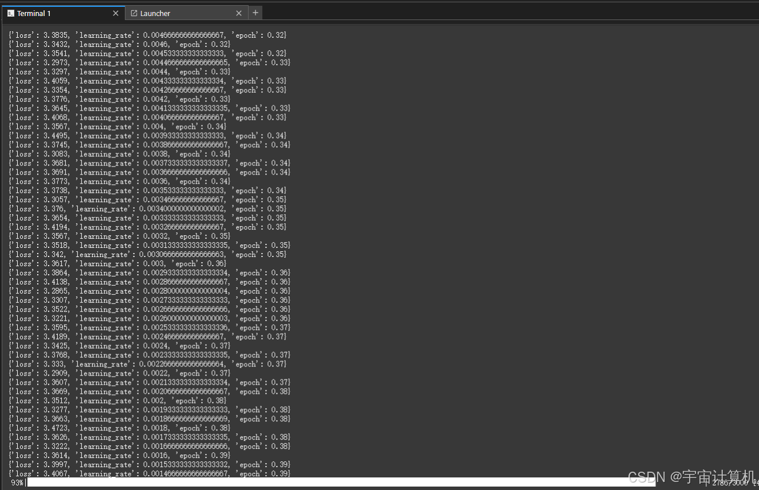The width and height of the screenshot is (759, 490).
Task: Select log line with loss 3.4138
Action: (x=150, y=282)
